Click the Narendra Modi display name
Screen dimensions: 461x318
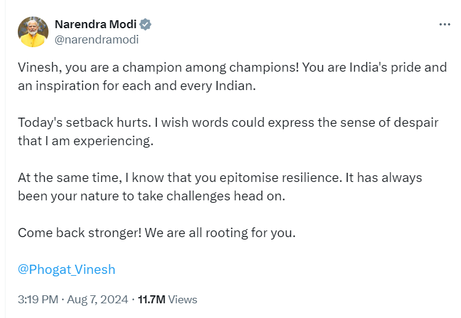(x=95, y=25)
